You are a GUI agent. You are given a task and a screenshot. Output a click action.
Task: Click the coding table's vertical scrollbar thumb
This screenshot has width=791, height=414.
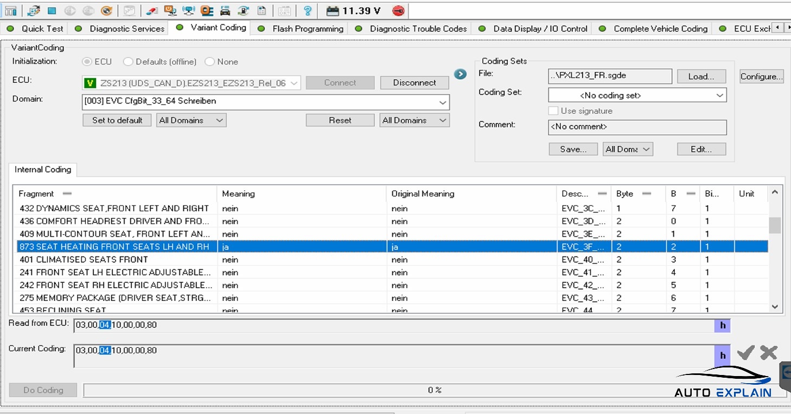775,224
